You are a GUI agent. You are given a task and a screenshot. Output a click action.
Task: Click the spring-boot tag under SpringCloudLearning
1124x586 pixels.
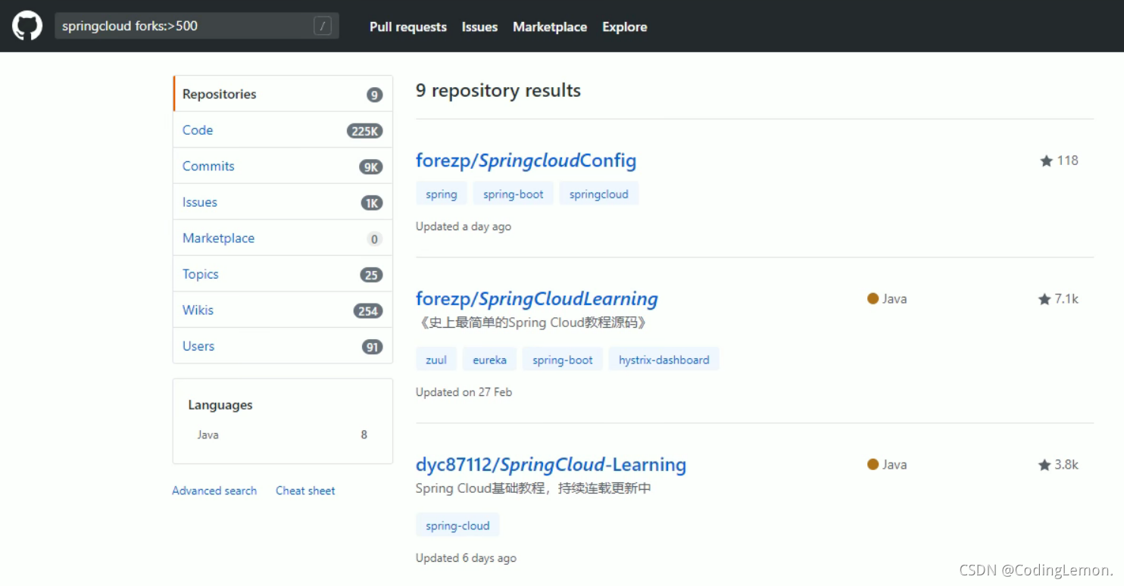coord(563,360)
